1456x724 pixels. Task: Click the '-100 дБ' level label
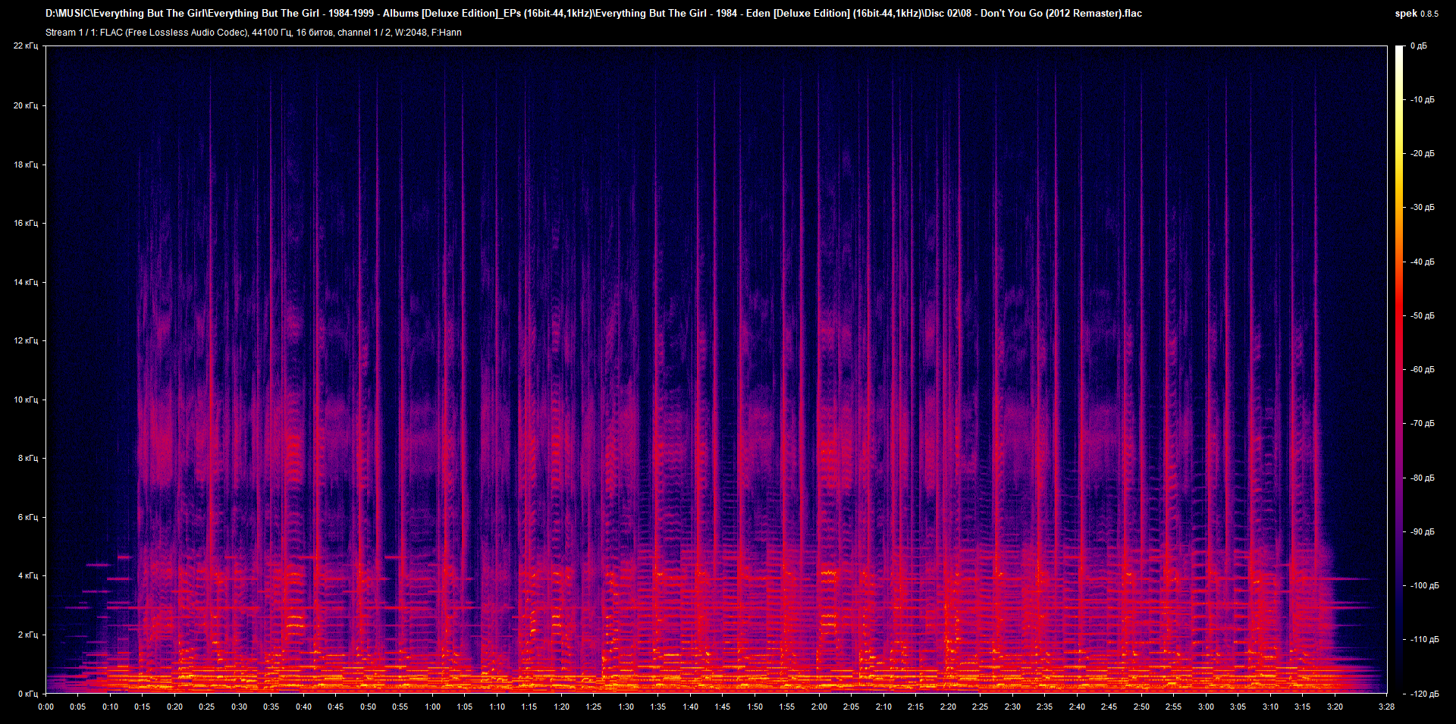(x=1423, y=586)
